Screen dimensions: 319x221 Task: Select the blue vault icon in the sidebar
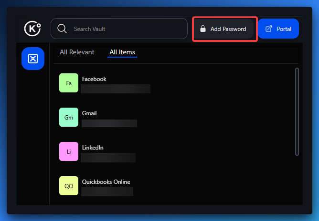coord(33,59)
